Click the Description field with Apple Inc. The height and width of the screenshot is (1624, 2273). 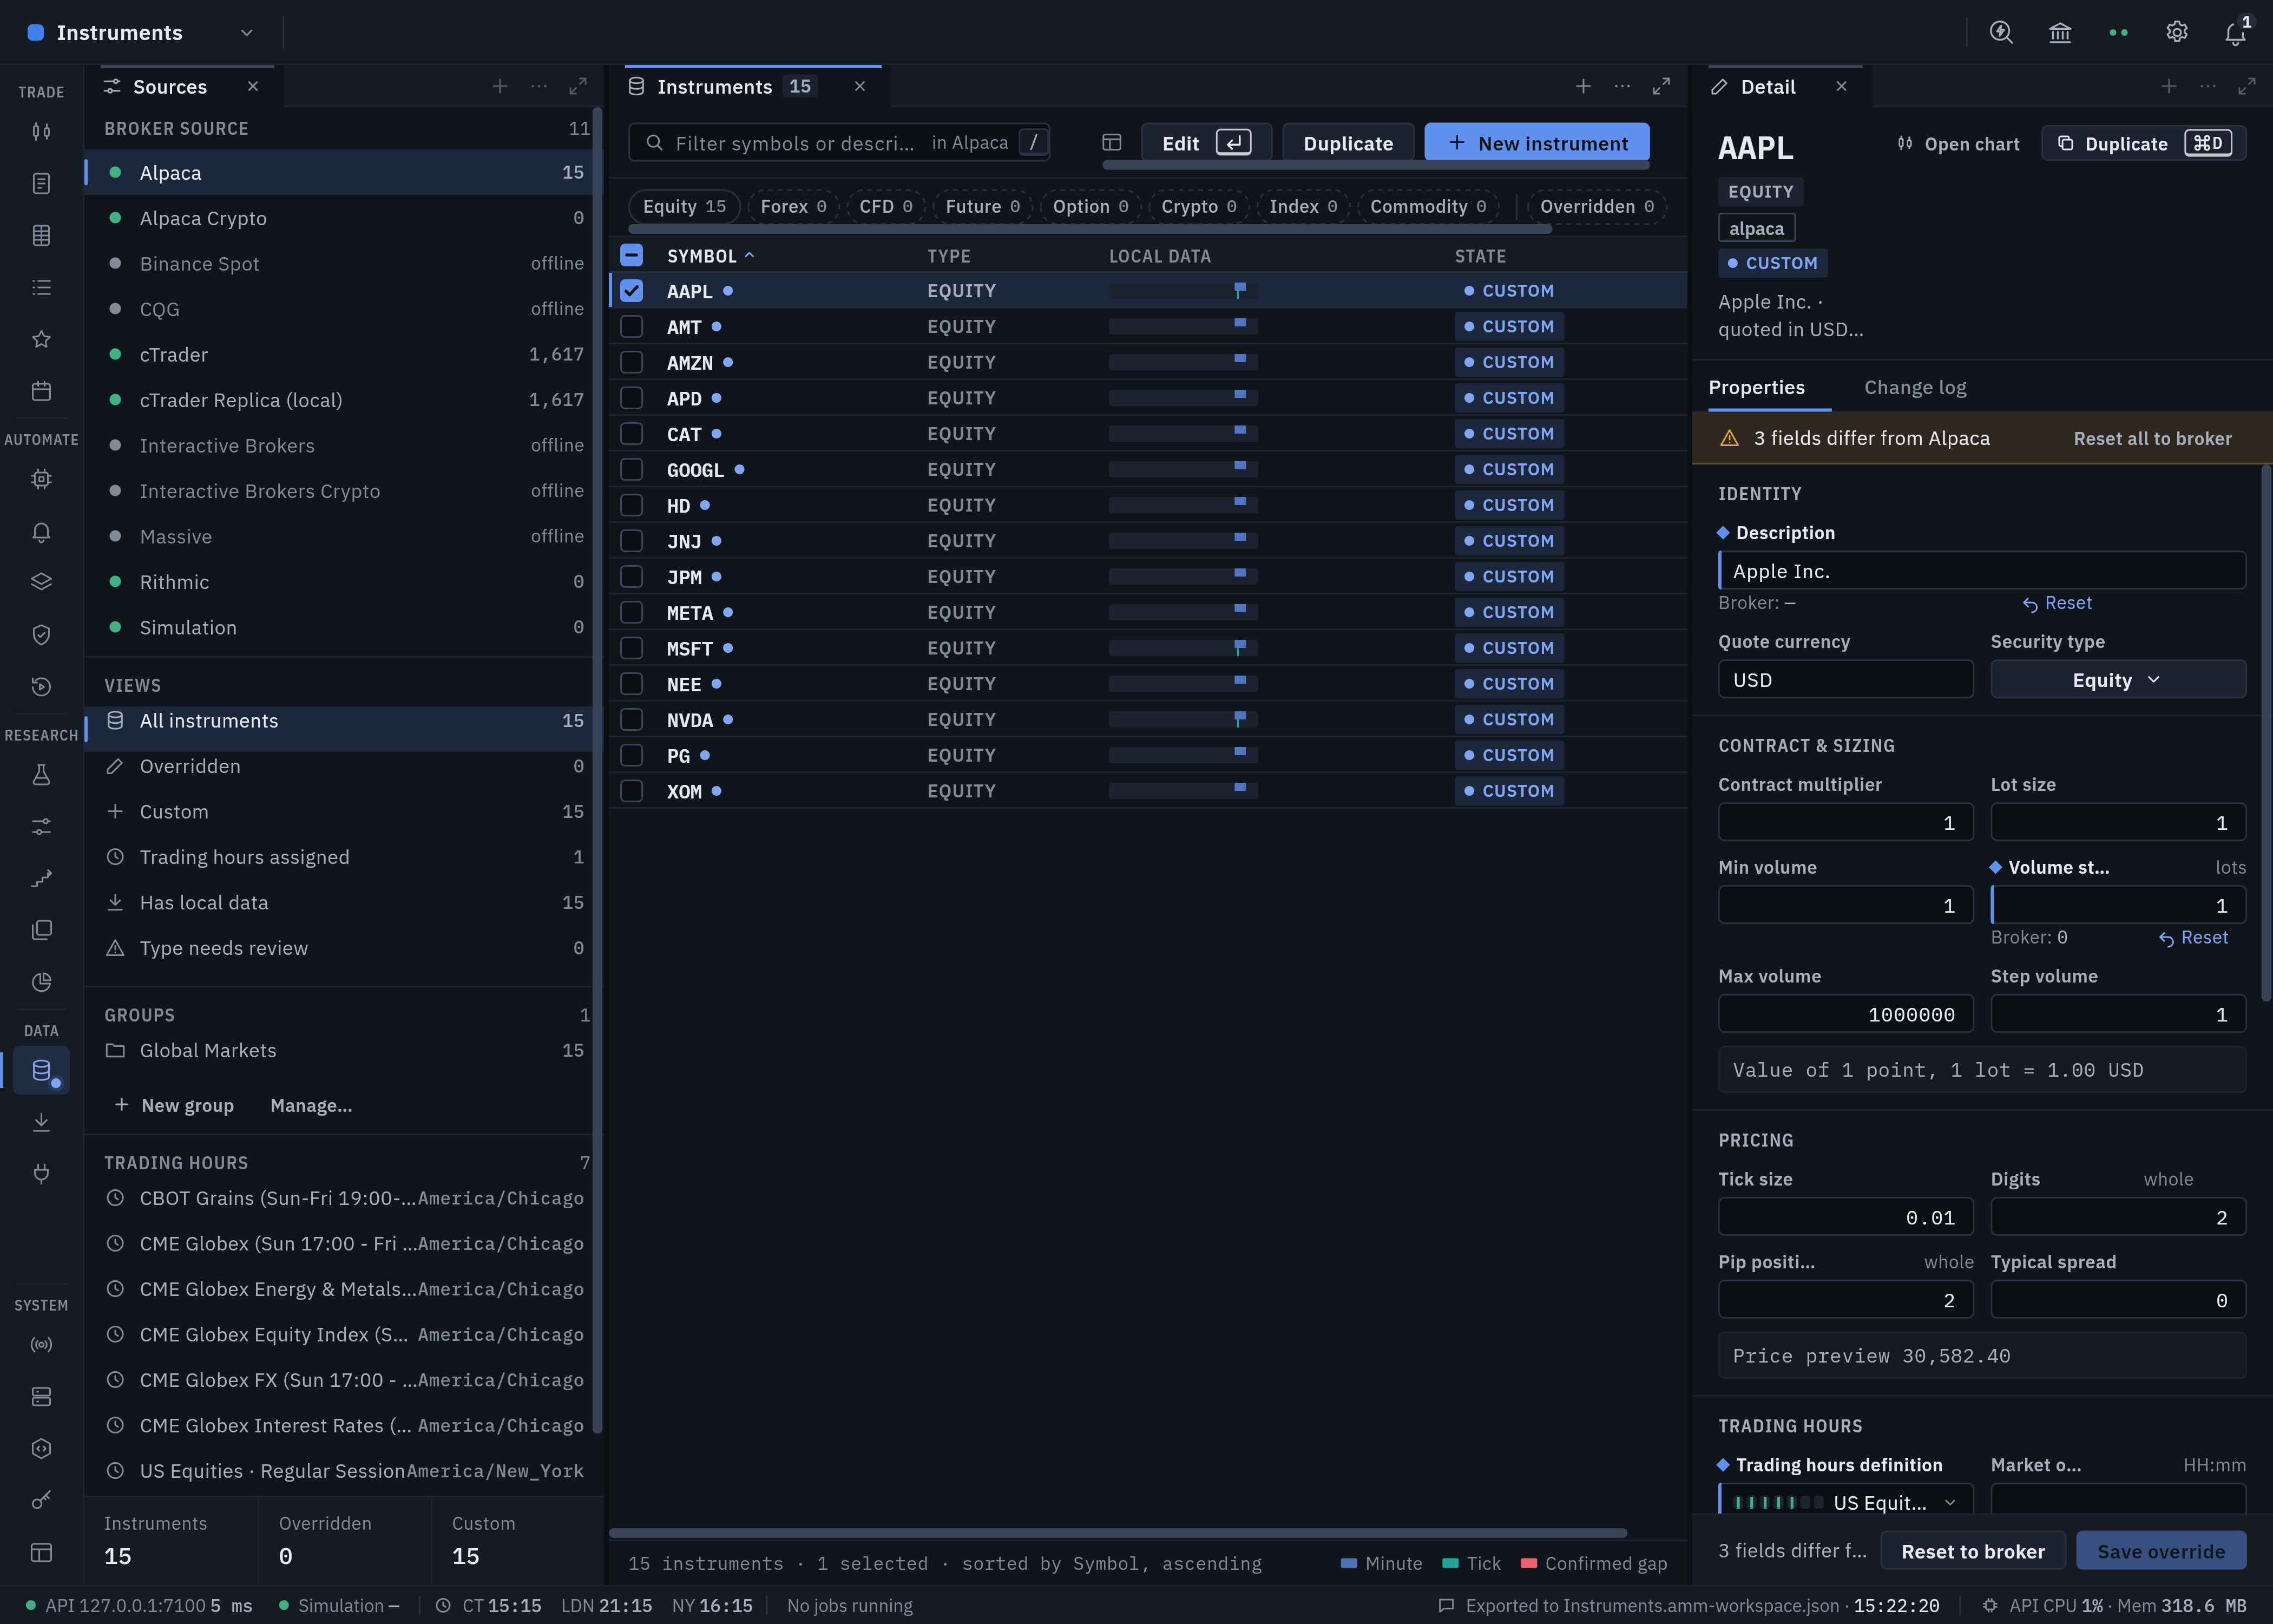coord(1981,571)
